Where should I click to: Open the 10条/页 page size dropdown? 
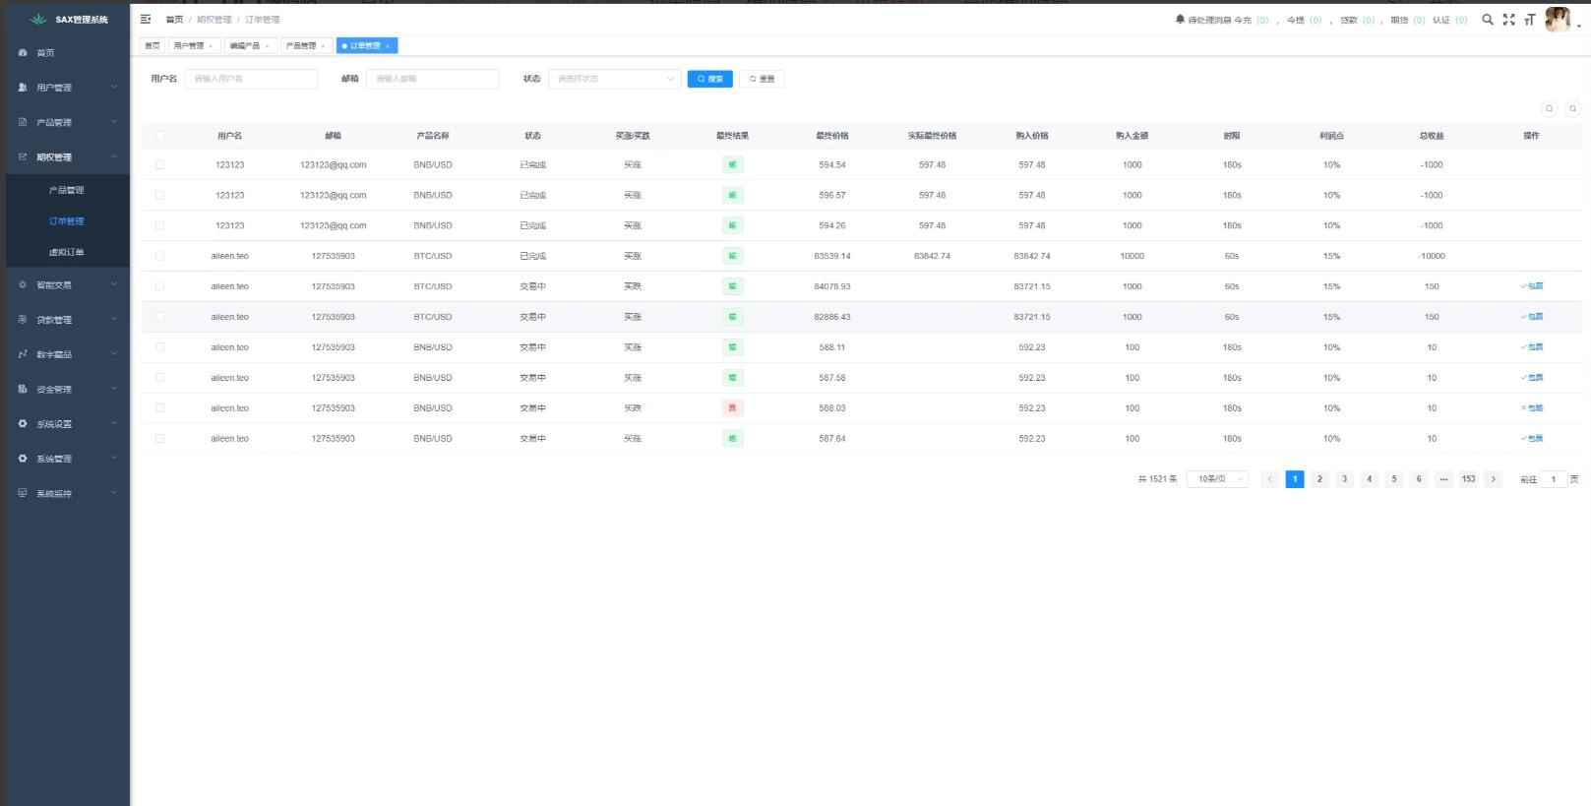(1217, 479)
